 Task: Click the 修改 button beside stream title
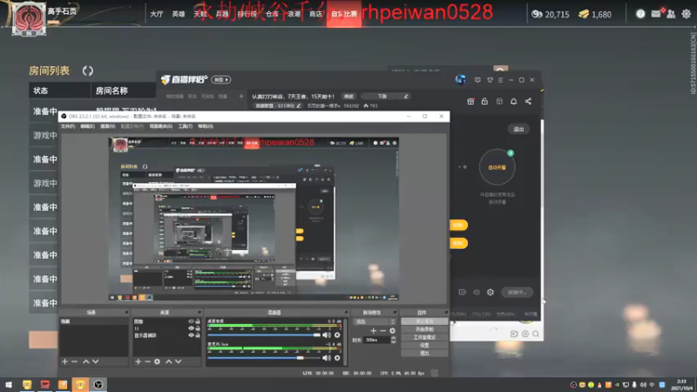[348, 97]
